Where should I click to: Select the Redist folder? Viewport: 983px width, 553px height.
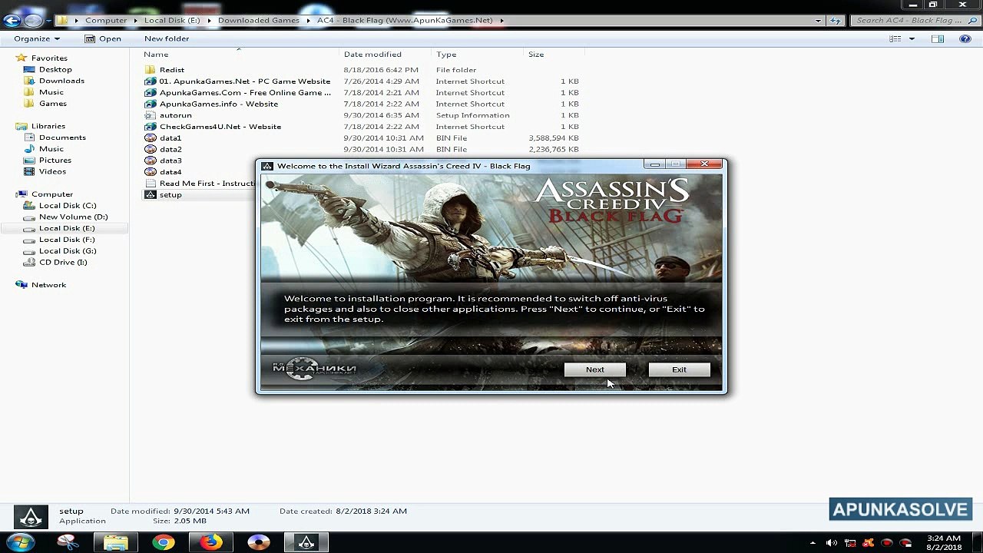pos(171,70)
